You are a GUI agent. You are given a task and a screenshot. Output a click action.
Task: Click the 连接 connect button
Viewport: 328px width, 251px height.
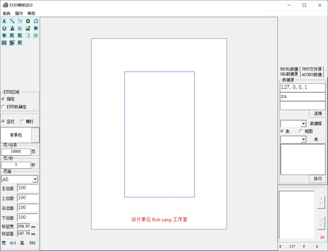pyautogui.click(x=317, y=113)
